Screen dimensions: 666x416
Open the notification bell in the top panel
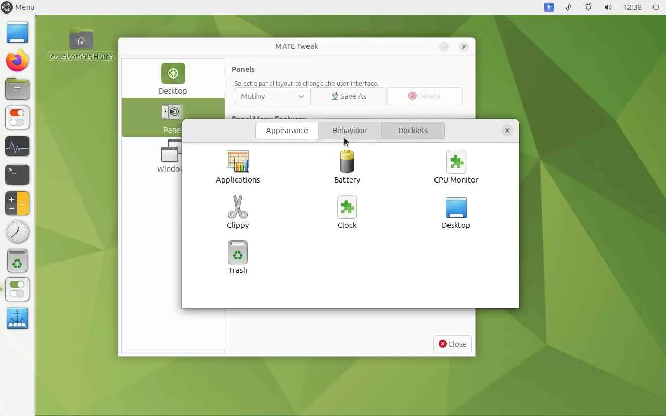[x=588, y=7]
